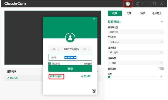The image size is (168, 100).
Task: Open the +86 country code dropdown
Action: coord(55,49)
